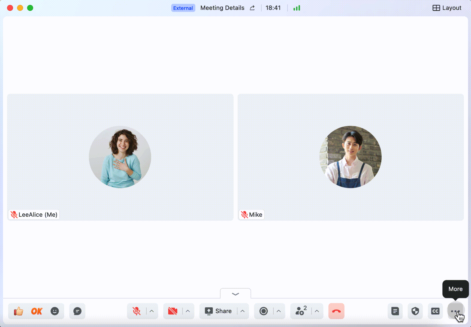The height and width of the screenshot is (327, 471).
Task: Check the network signal strength icon
Action: click(297, 8)
